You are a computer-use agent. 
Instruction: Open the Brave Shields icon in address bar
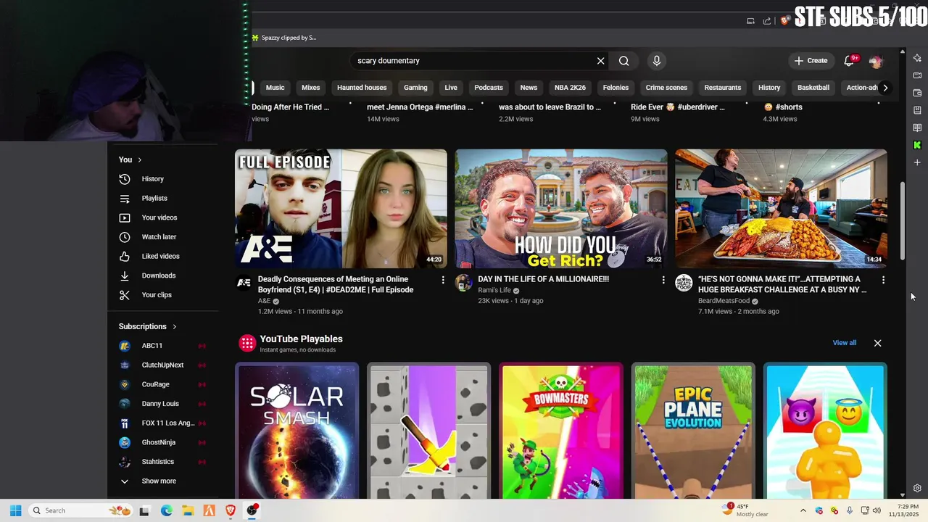784,21
